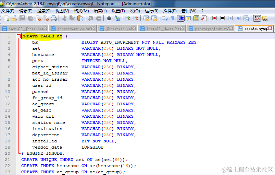The height and width of the screenshot is (175, 275).
Task: Save the current file via floppy icon
Action: pyautogui.click(x=22, y=18)
